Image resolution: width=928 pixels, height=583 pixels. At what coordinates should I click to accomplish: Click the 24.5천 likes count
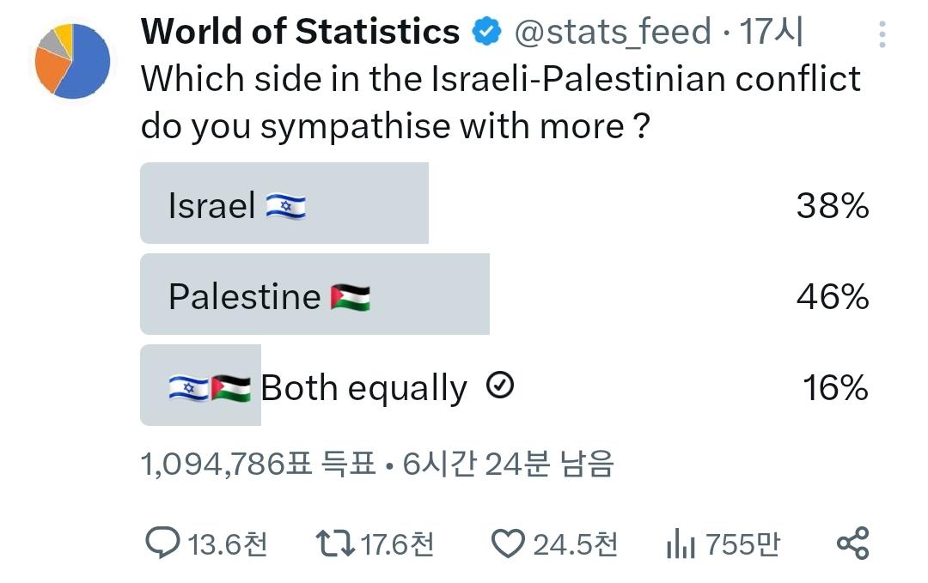point(575,544)
